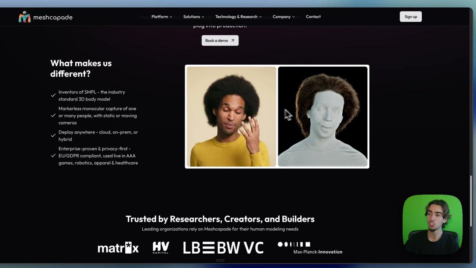Image resolution: width=476 pixels, height=268 pixels.
Task: Open the Company dropdown menu
Action: (284, 17)
